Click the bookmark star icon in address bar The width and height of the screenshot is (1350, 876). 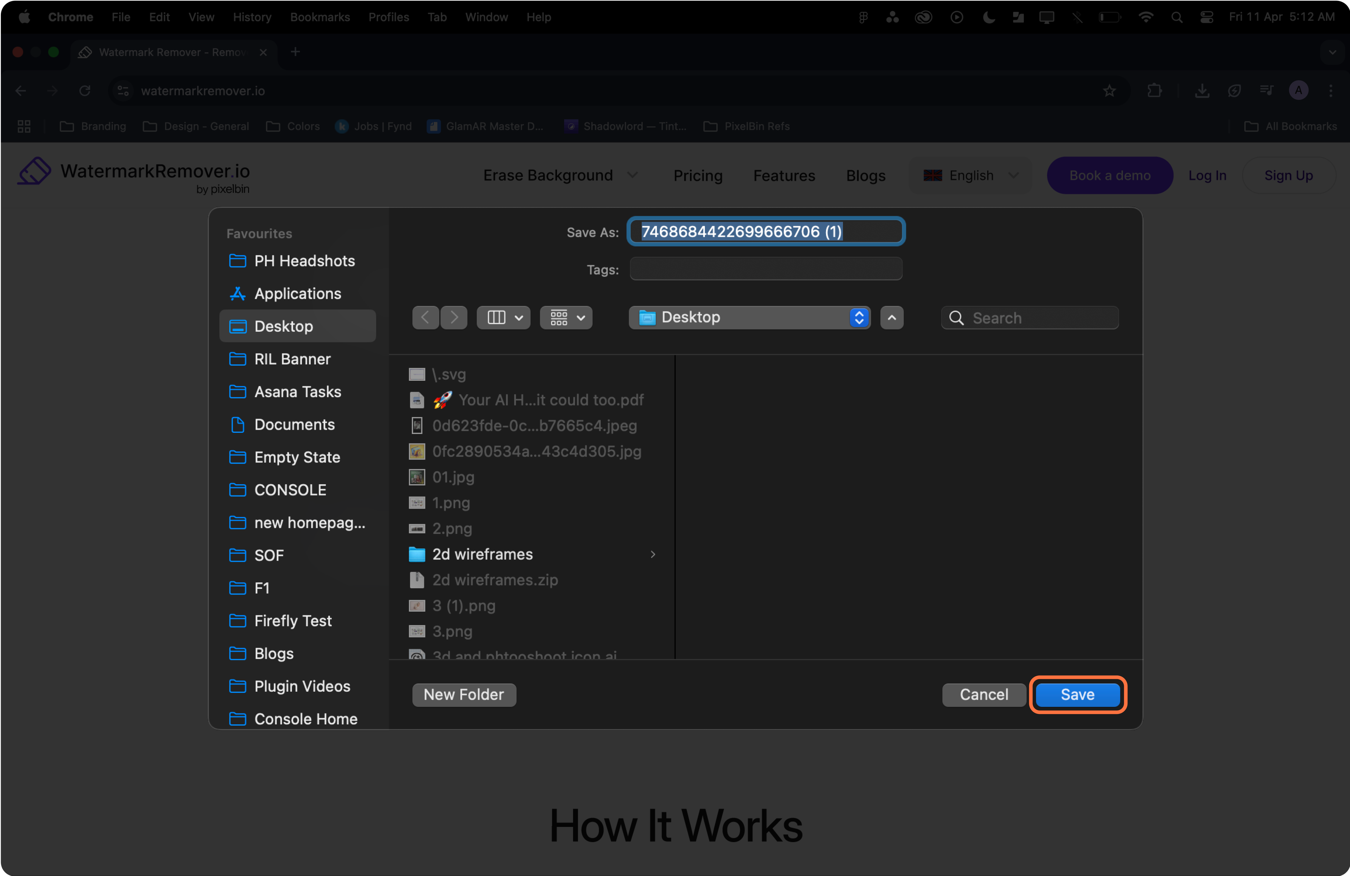(1109, 91)
